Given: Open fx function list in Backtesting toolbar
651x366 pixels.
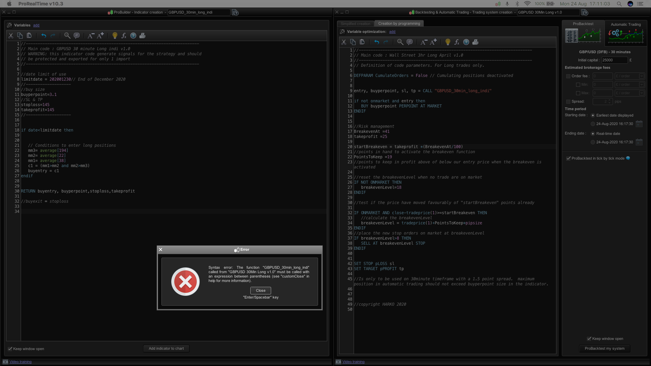Looking at the screenshot, I should (x=457, y=42).
